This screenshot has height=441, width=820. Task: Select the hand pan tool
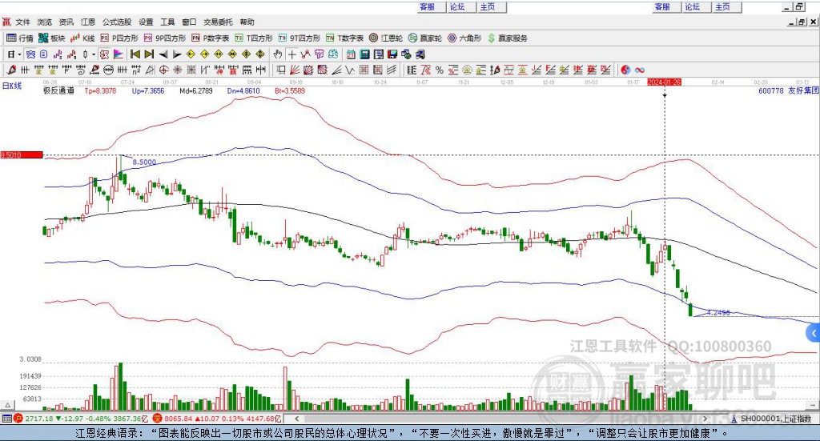point(277,54)
